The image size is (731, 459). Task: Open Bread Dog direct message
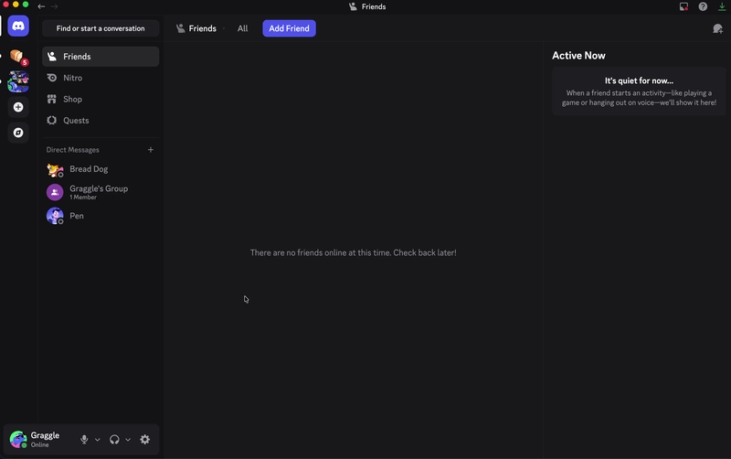coord(101,169)
